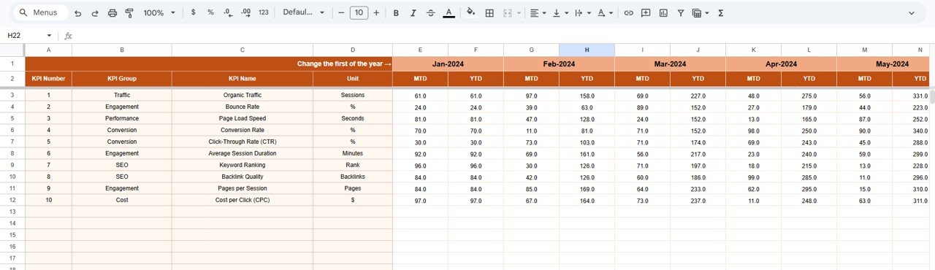Open the text color picker
The width and height of the screenshot is (935, 270).
[x=449, y=13]
